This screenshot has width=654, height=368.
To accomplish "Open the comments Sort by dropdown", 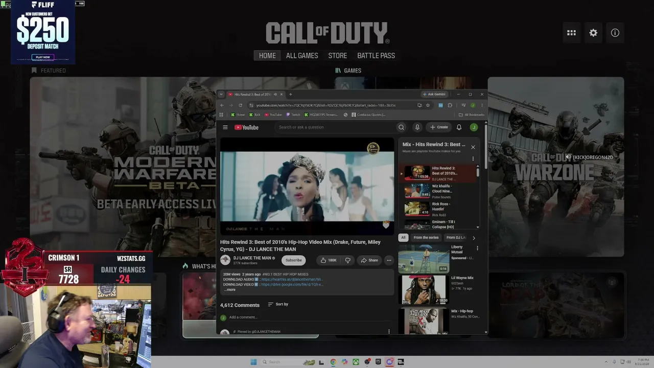I will (x=278, y=304).
